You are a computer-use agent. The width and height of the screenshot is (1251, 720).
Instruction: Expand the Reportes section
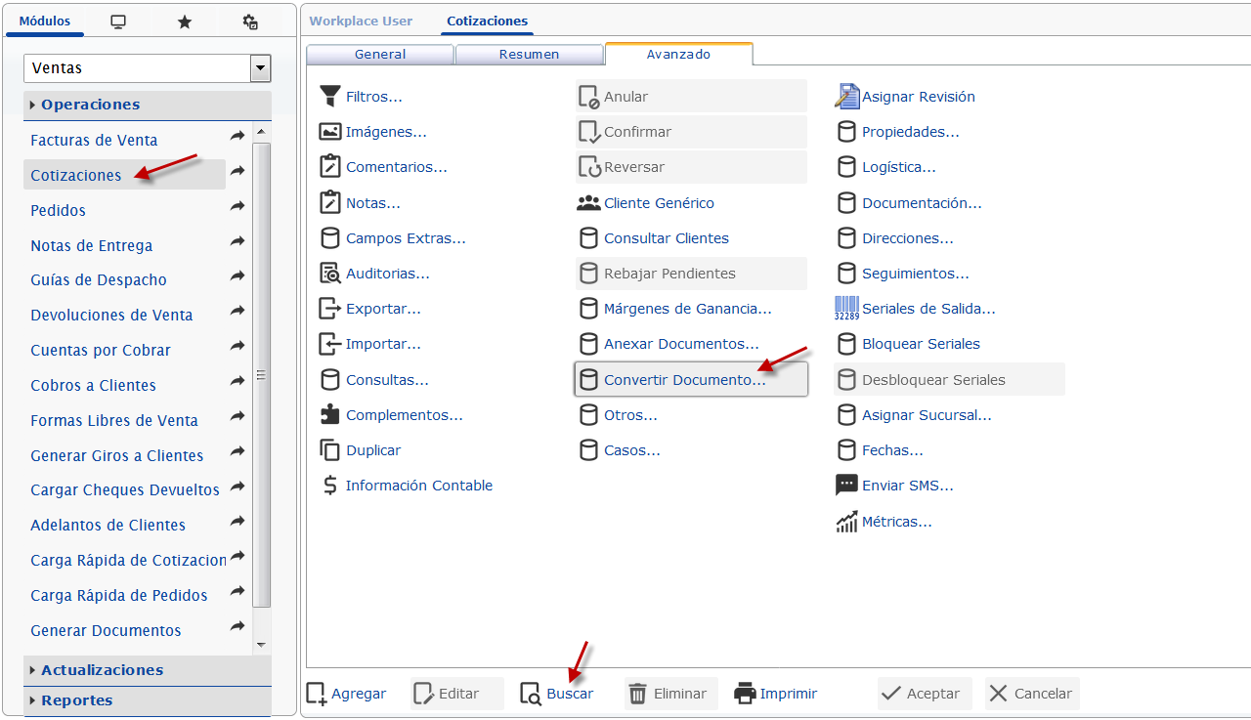click(76, 700)
